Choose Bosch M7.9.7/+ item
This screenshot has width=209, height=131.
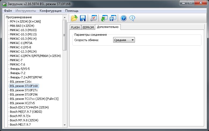pos(20,116)
